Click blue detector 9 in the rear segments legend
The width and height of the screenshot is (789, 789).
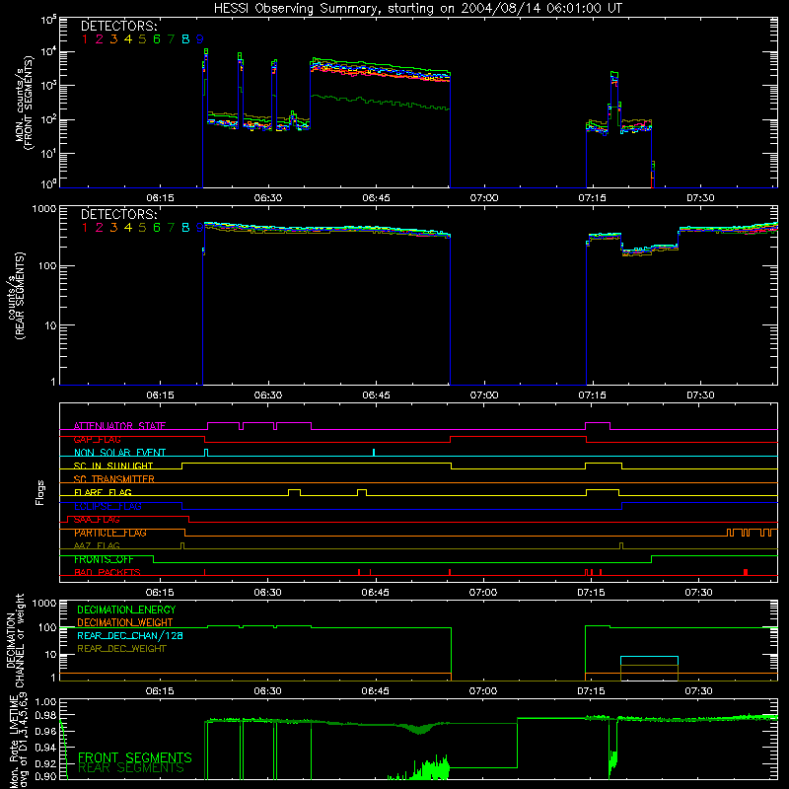click(x=200, y=228)
